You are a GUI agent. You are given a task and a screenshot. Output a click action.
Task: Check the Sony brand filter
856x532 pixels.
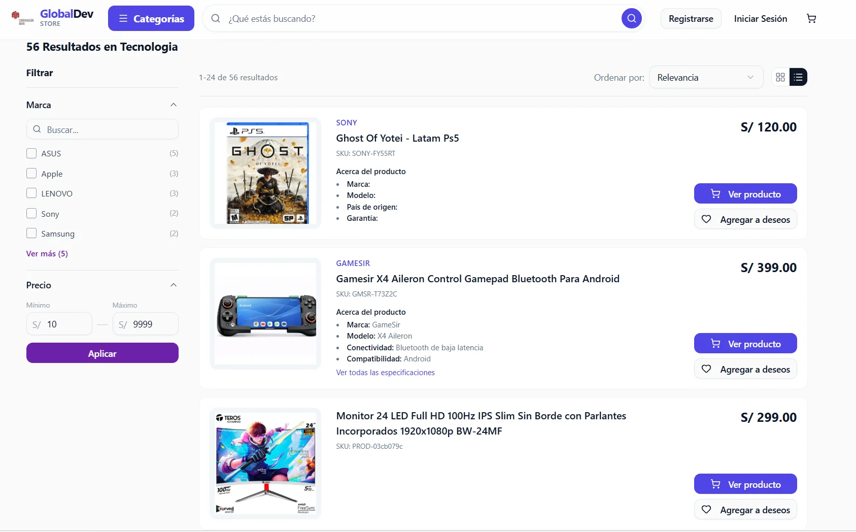(x=31, y=213)
